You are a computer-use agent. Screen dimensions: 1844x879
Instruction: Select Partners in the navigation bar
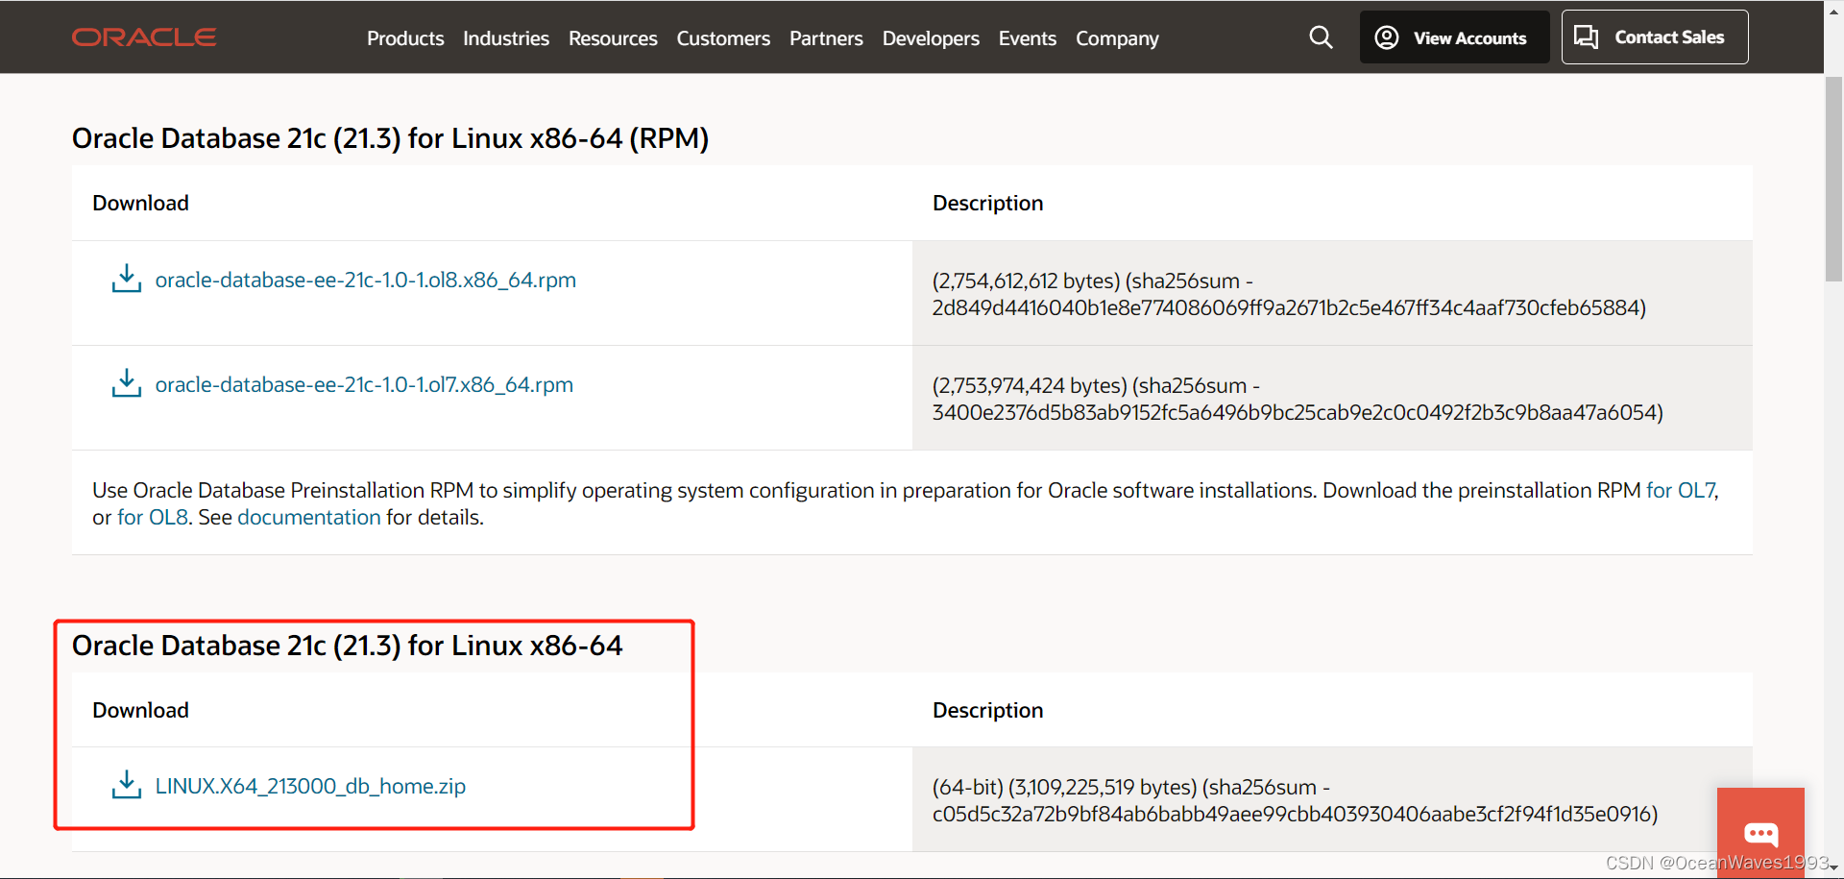tap(825, 38)
